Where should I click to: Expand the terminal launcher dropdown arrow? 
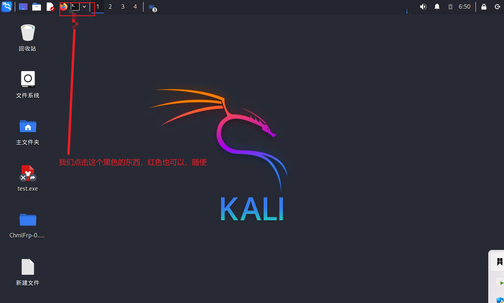pyautogui.click(x=84, y=7)
